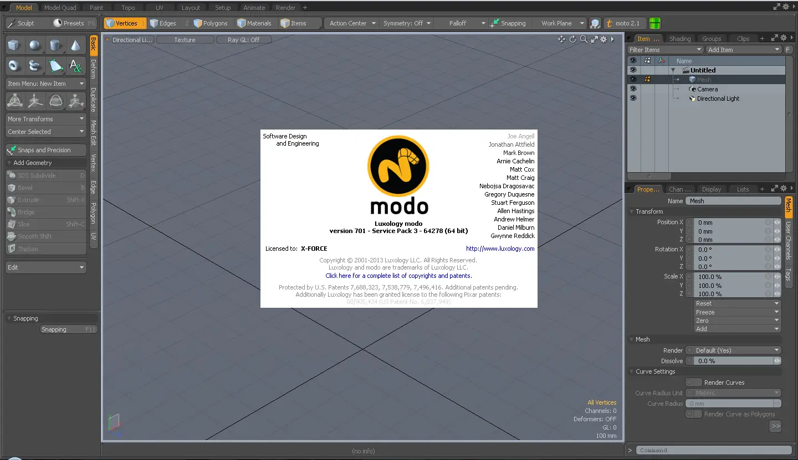
Task: Select the tube/spiral primitive tool
Action: [34, 66]
